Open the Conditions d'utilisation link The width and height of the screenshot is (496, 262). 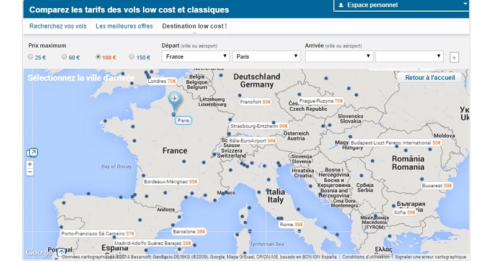click(366, 257)
